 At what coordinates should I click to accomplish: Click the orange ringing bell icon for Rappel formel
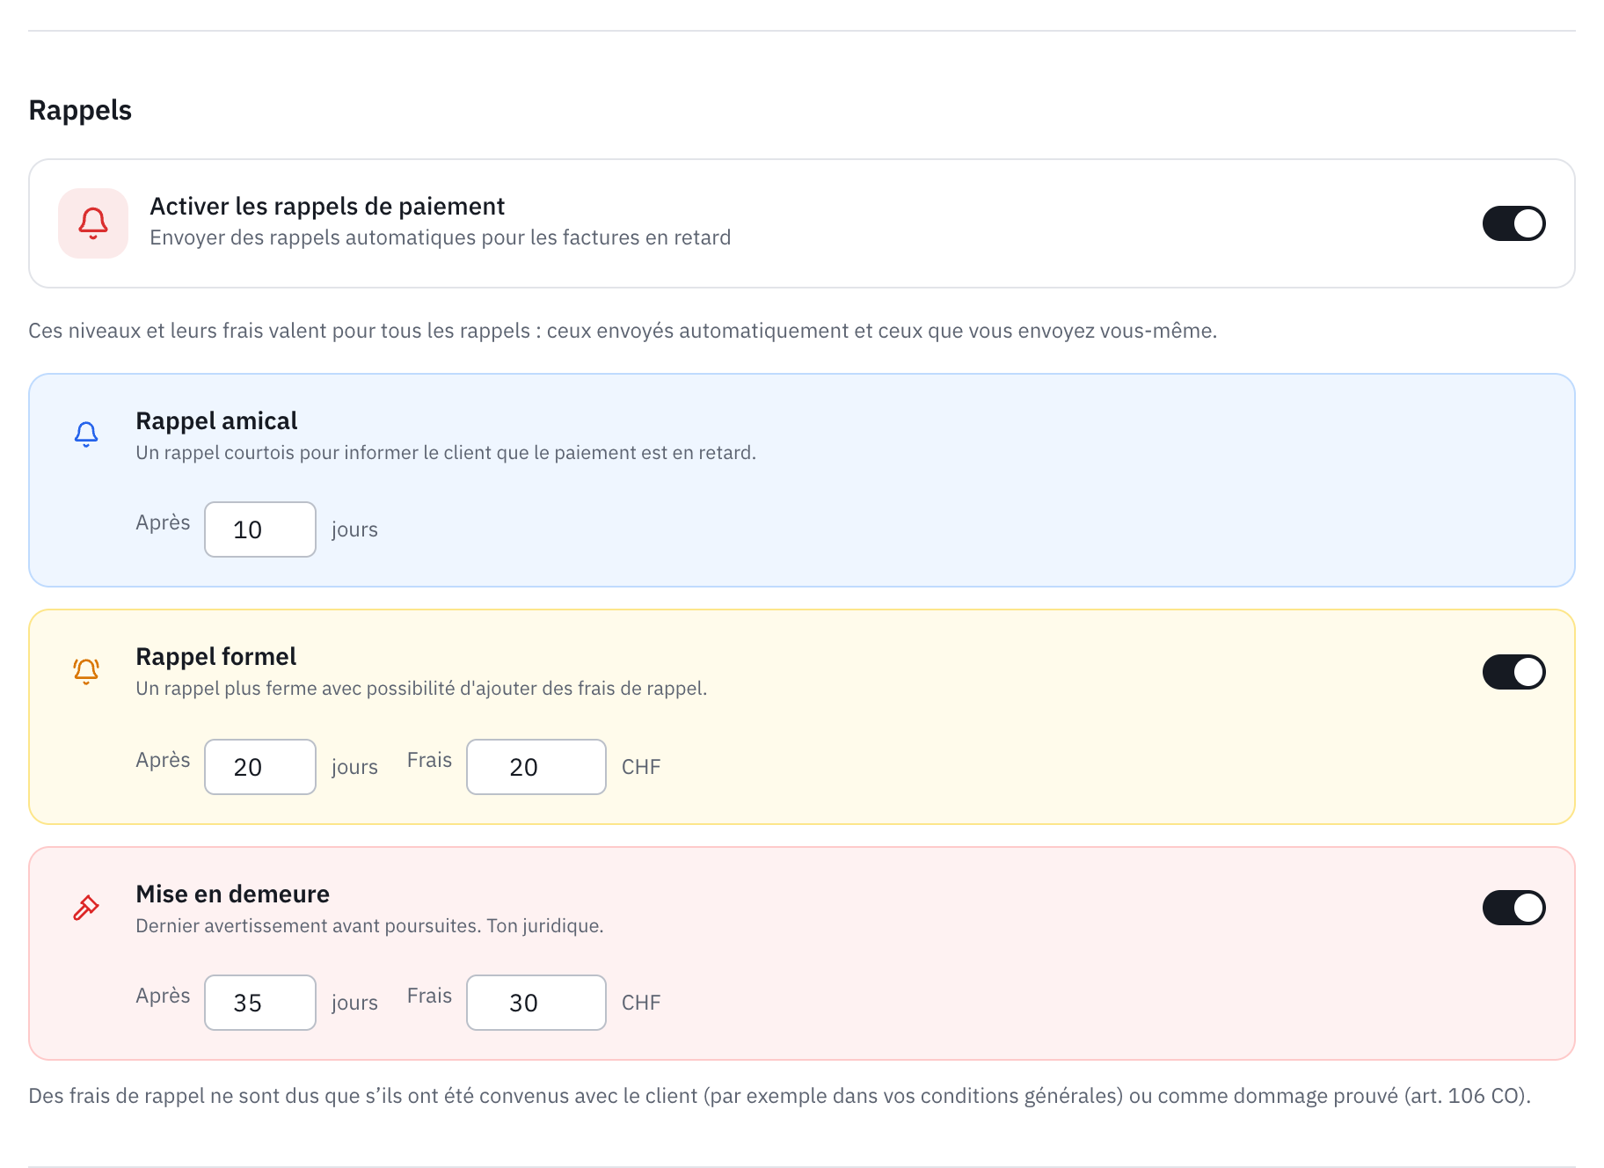point(86,671)
